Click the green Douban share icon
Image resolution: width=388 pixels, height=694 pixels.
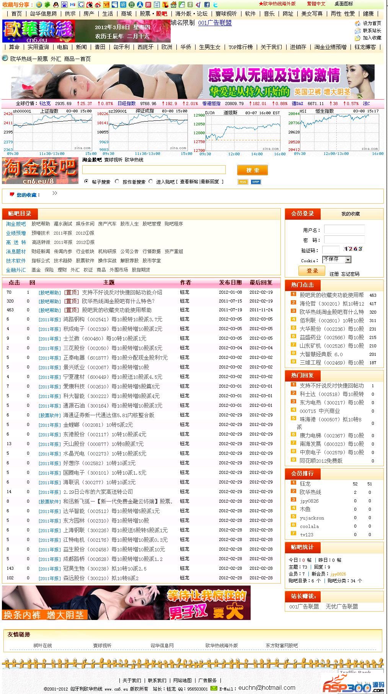pos(131,5)
